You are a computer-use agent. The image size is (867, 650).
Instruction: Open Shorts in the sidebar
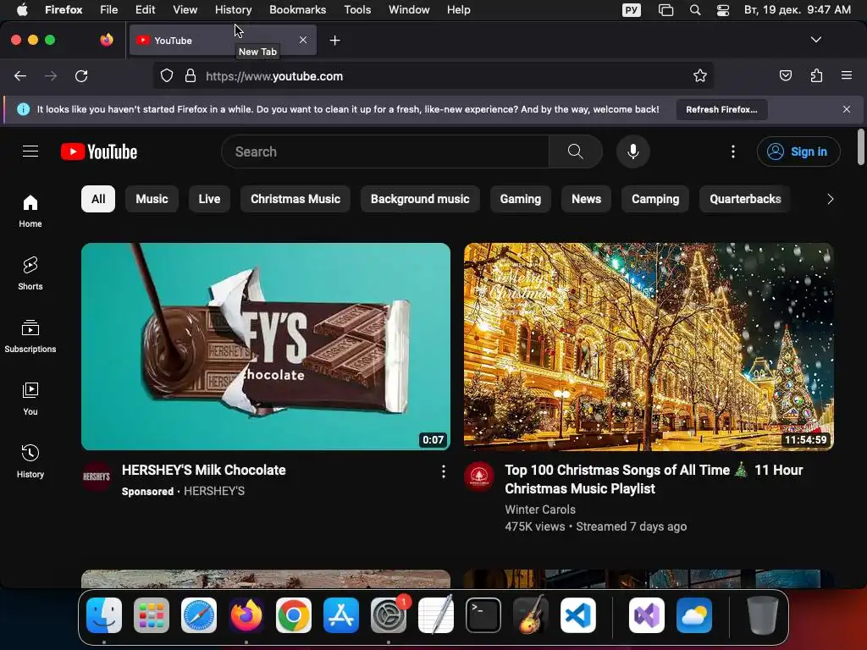tap(30, 273)
